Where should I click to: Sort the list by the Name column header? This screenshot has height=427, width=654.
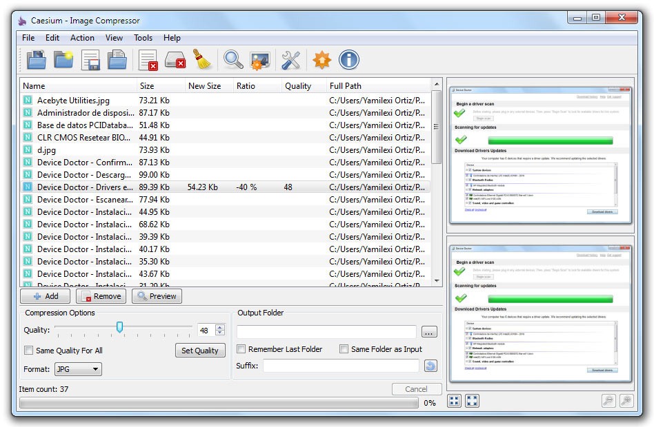pyautogui.click(x=79, y=86)
